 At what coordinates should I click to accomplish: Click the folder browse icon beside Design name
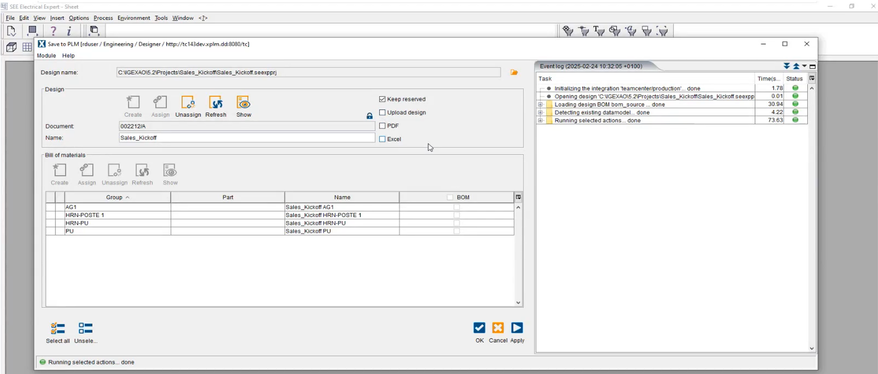514,73
